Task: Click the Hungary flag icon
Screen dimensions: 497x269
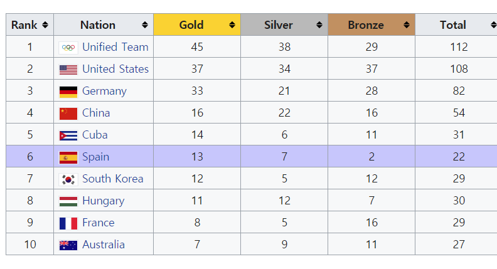Action: [68, 201]
